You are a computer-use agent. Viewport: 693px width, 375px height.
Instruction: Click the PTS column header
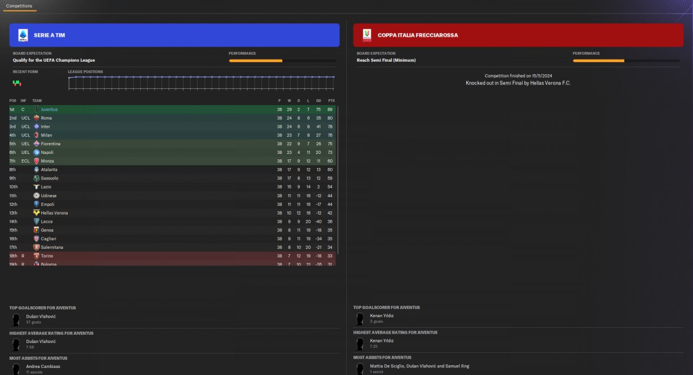331,101
